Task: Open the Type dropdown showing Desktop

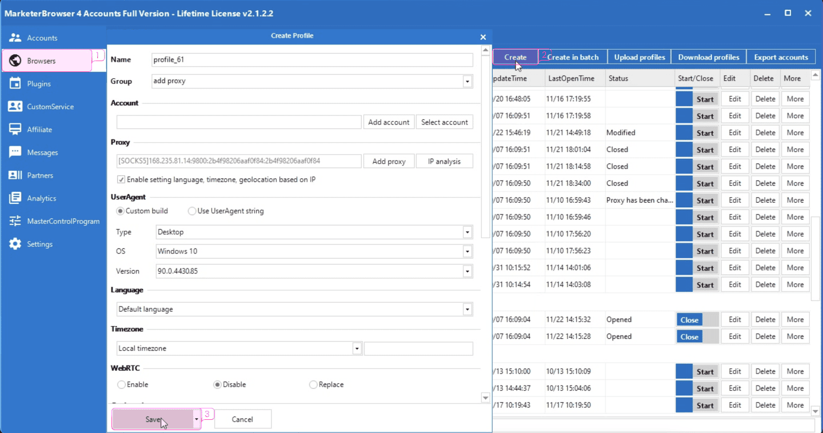Action: click(x=468, y=232)
